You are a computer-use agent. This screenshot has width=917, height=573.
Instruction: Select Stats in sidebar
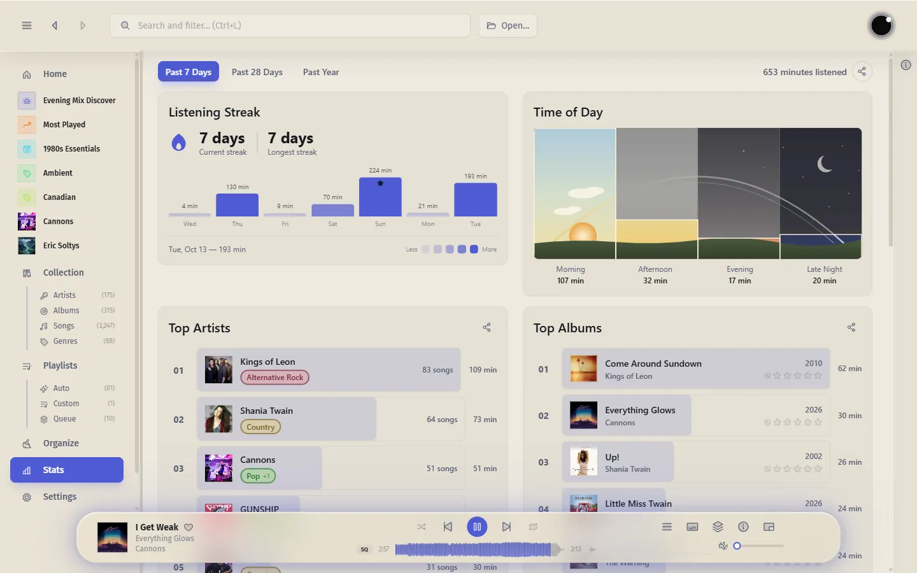[x=67, y=470]
